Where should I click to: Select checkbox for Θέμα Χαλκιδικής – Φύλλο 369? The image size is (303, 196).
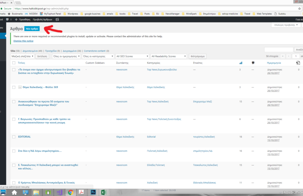pos(14,87)
